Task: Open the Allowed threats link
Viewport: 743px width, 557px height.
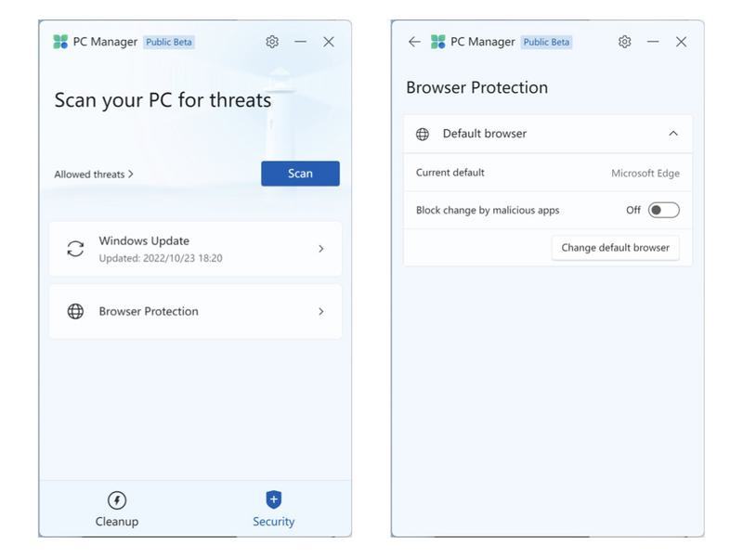Action: 94,175
